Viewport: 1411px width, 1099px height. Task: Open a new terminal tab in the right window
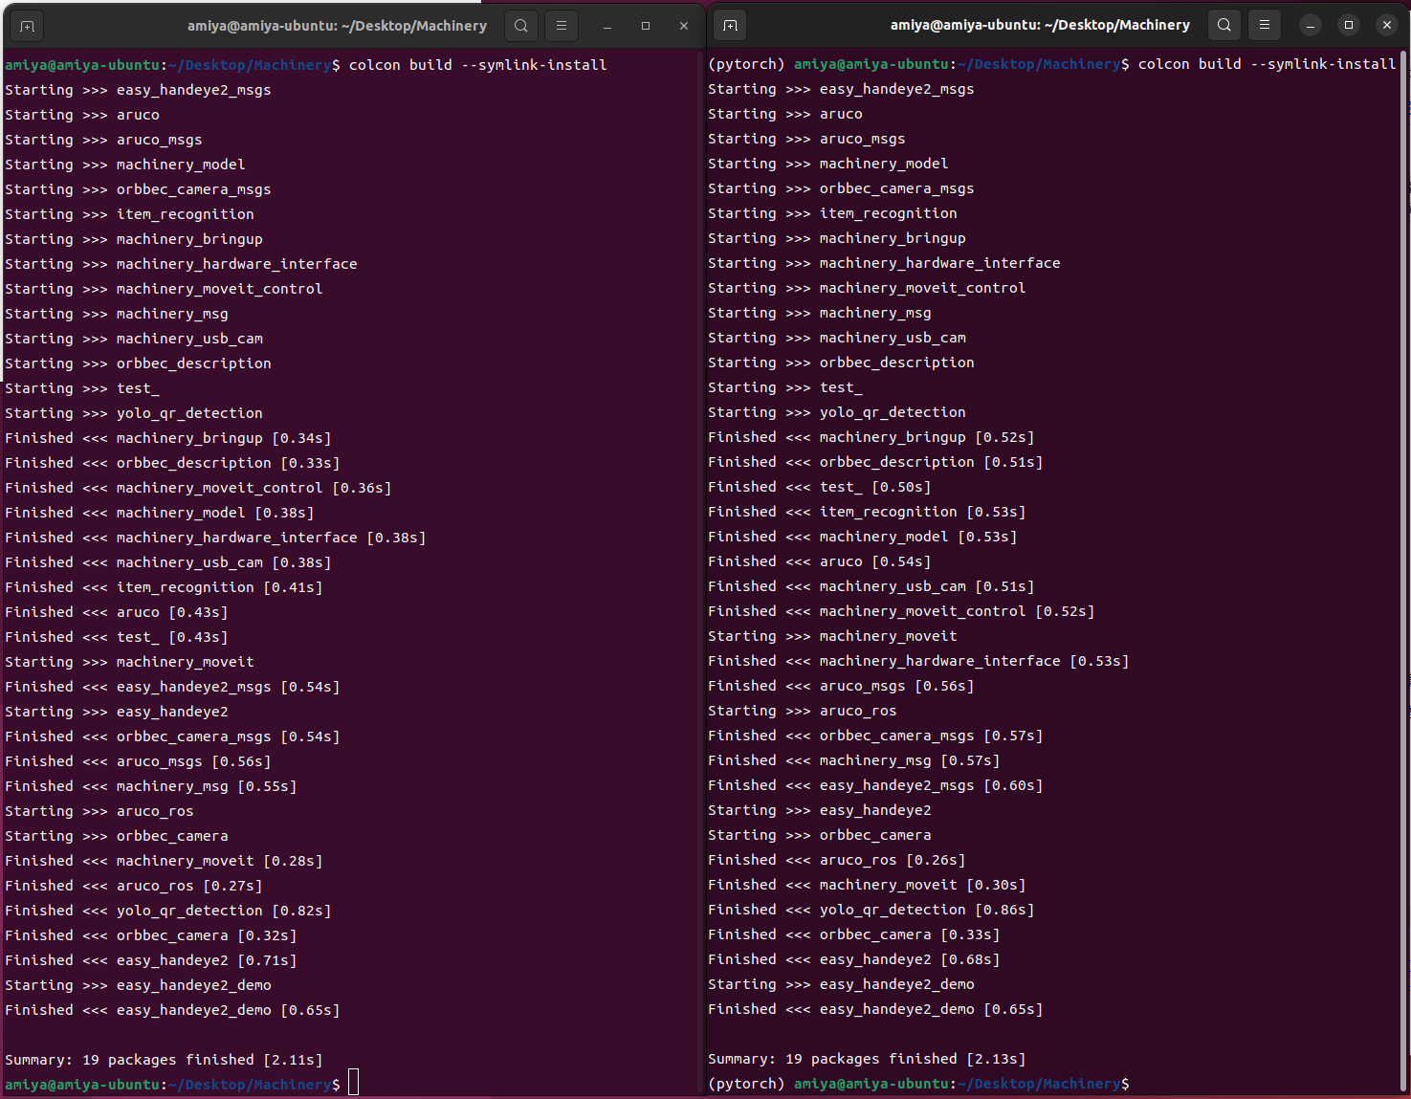tap(729, 26)
